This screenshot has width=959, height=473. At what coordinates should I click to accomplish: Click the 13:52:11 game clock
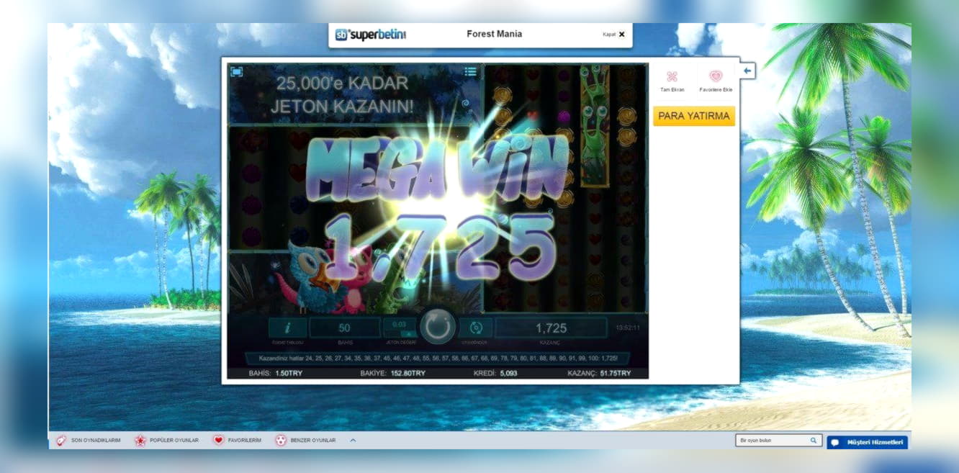628,328
